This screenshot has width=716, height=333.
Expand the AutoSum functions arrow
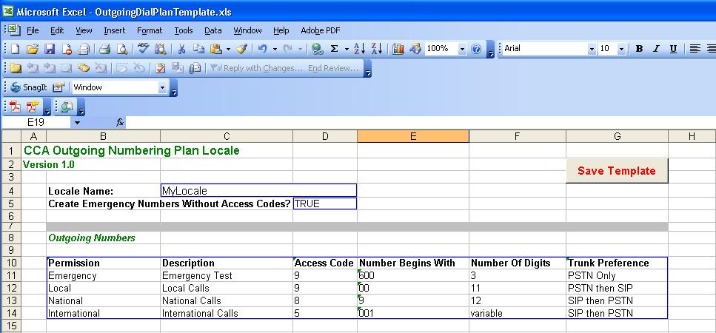coord(346,49)
